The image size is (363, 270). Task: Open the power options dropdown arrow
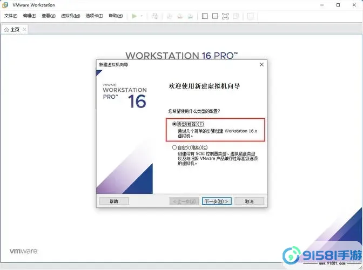142,16
